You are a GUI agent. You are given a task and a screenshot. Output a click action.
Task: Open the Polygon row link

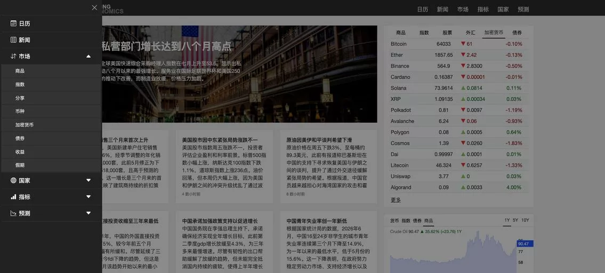click(x=400, y=132)
